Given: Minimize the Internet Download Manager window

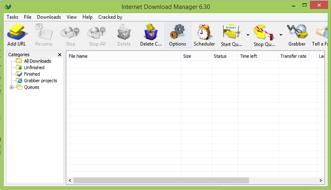Looking at the screenshot, I should [293, 6].
